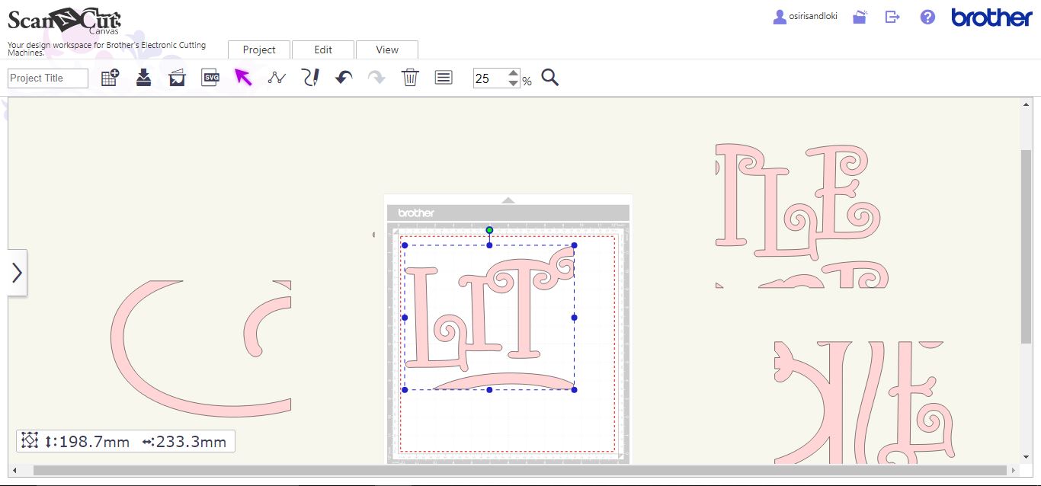Log out using the exit icon
Screen dimensions: 1041x486
point(892,16)
